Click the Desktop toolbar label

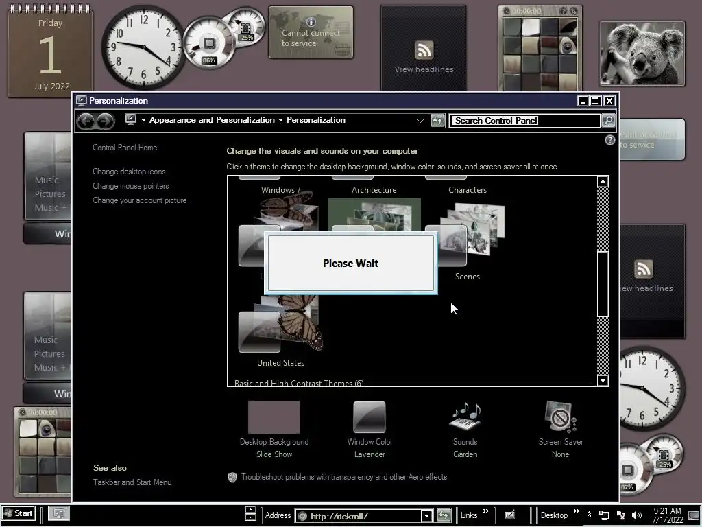(x=554, y=515)
